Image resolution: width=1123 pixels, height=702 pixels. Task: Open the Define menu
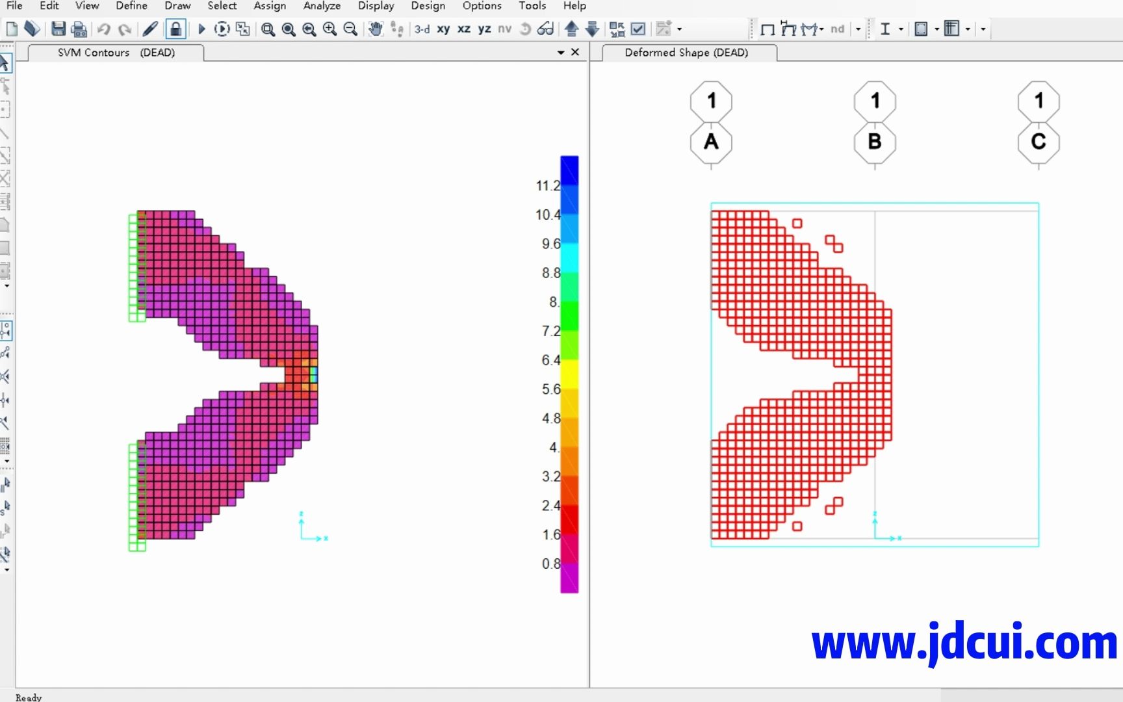click(x=131, y=6)
